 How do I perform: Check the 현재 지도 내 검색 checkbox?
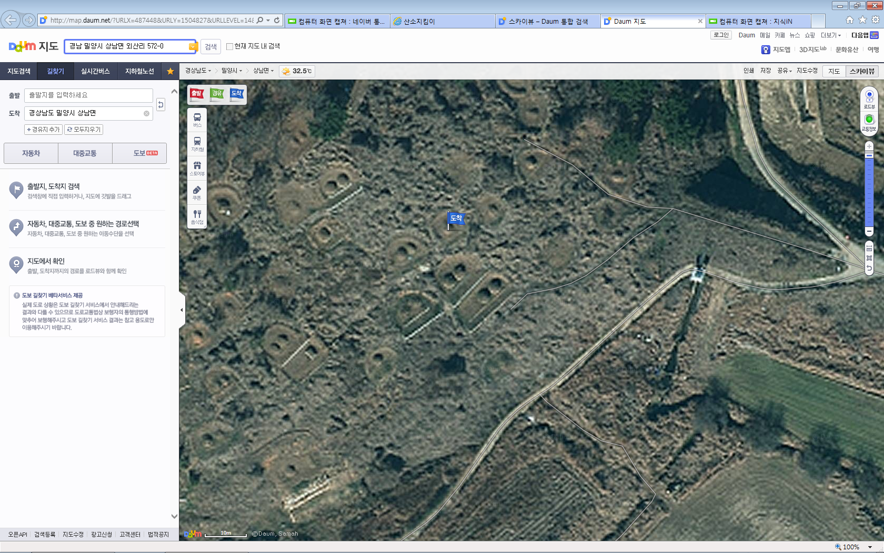[229, 46]
